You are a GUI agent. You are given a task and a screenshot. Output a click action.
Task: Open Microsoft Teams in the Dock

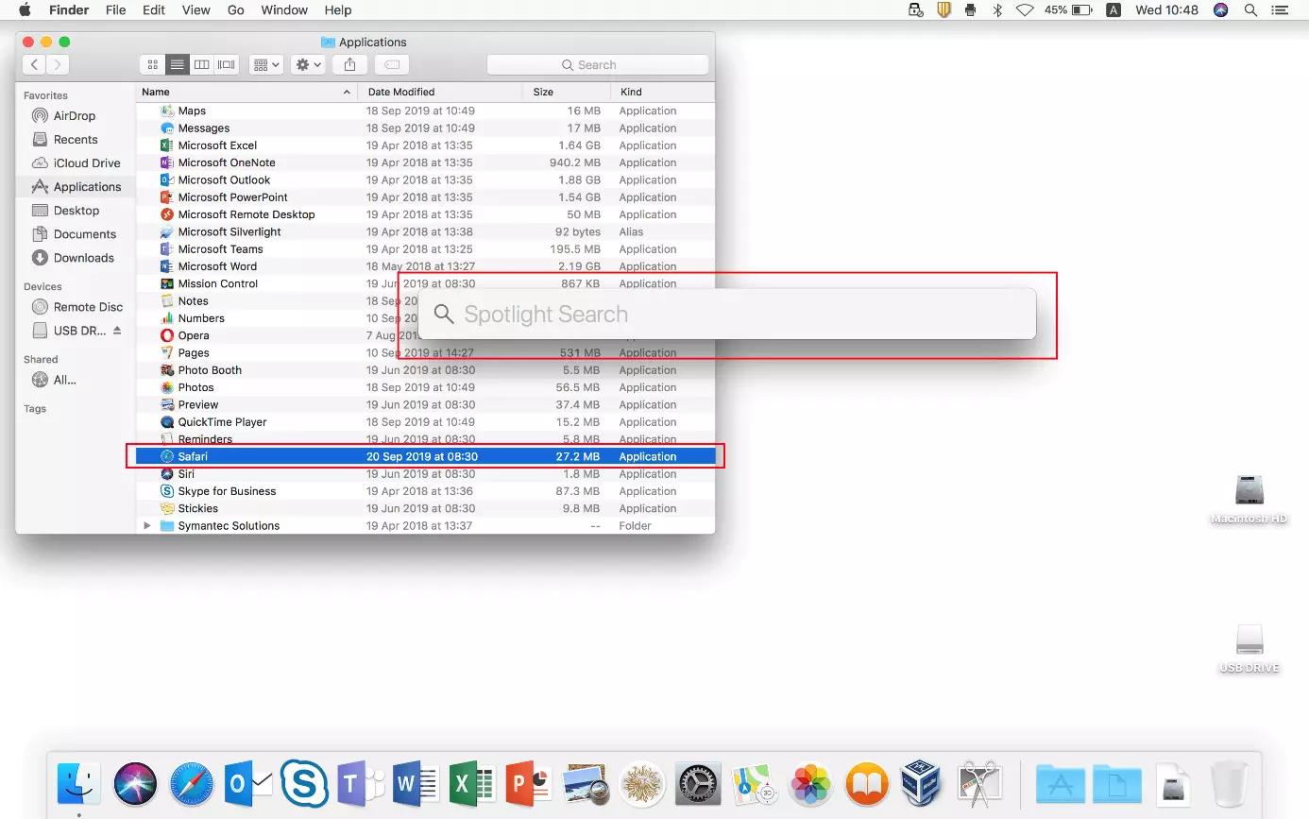point(361,783)
